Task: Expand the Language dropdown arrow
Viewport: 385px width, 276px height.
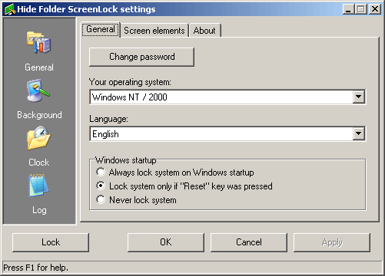Action: click(359, 133)
